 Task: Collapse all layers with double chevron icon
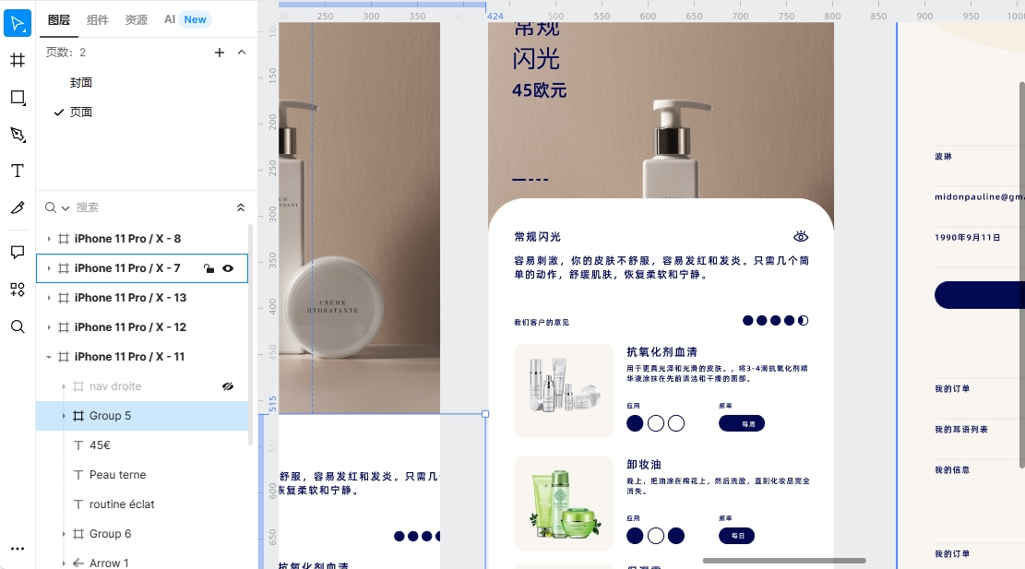[x=241, y=207]
